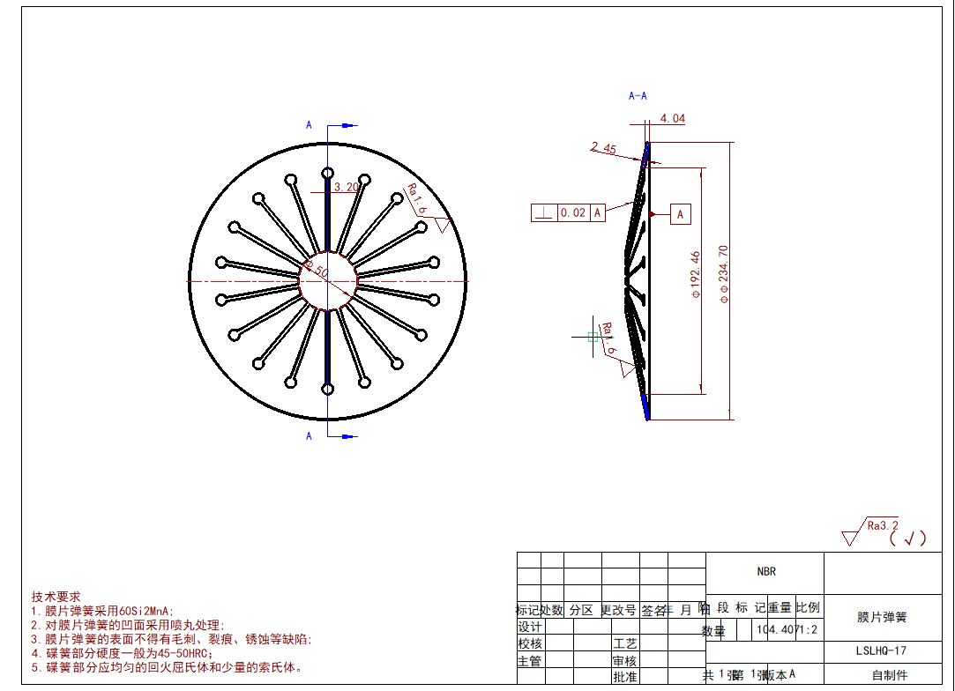Pick the Φ192.46 diameter dimension
This screenshot has width=955, height=691.
coord(695,274)
